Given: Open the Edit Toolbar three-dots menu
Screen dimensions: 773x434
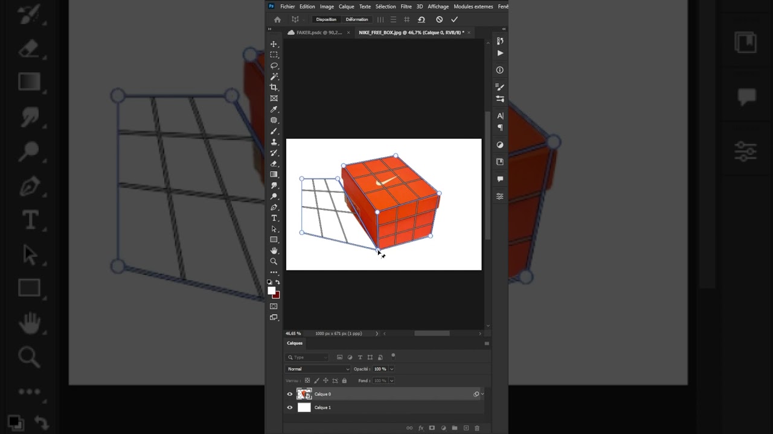Looking at the screenshot, I should tap(274, 272).
